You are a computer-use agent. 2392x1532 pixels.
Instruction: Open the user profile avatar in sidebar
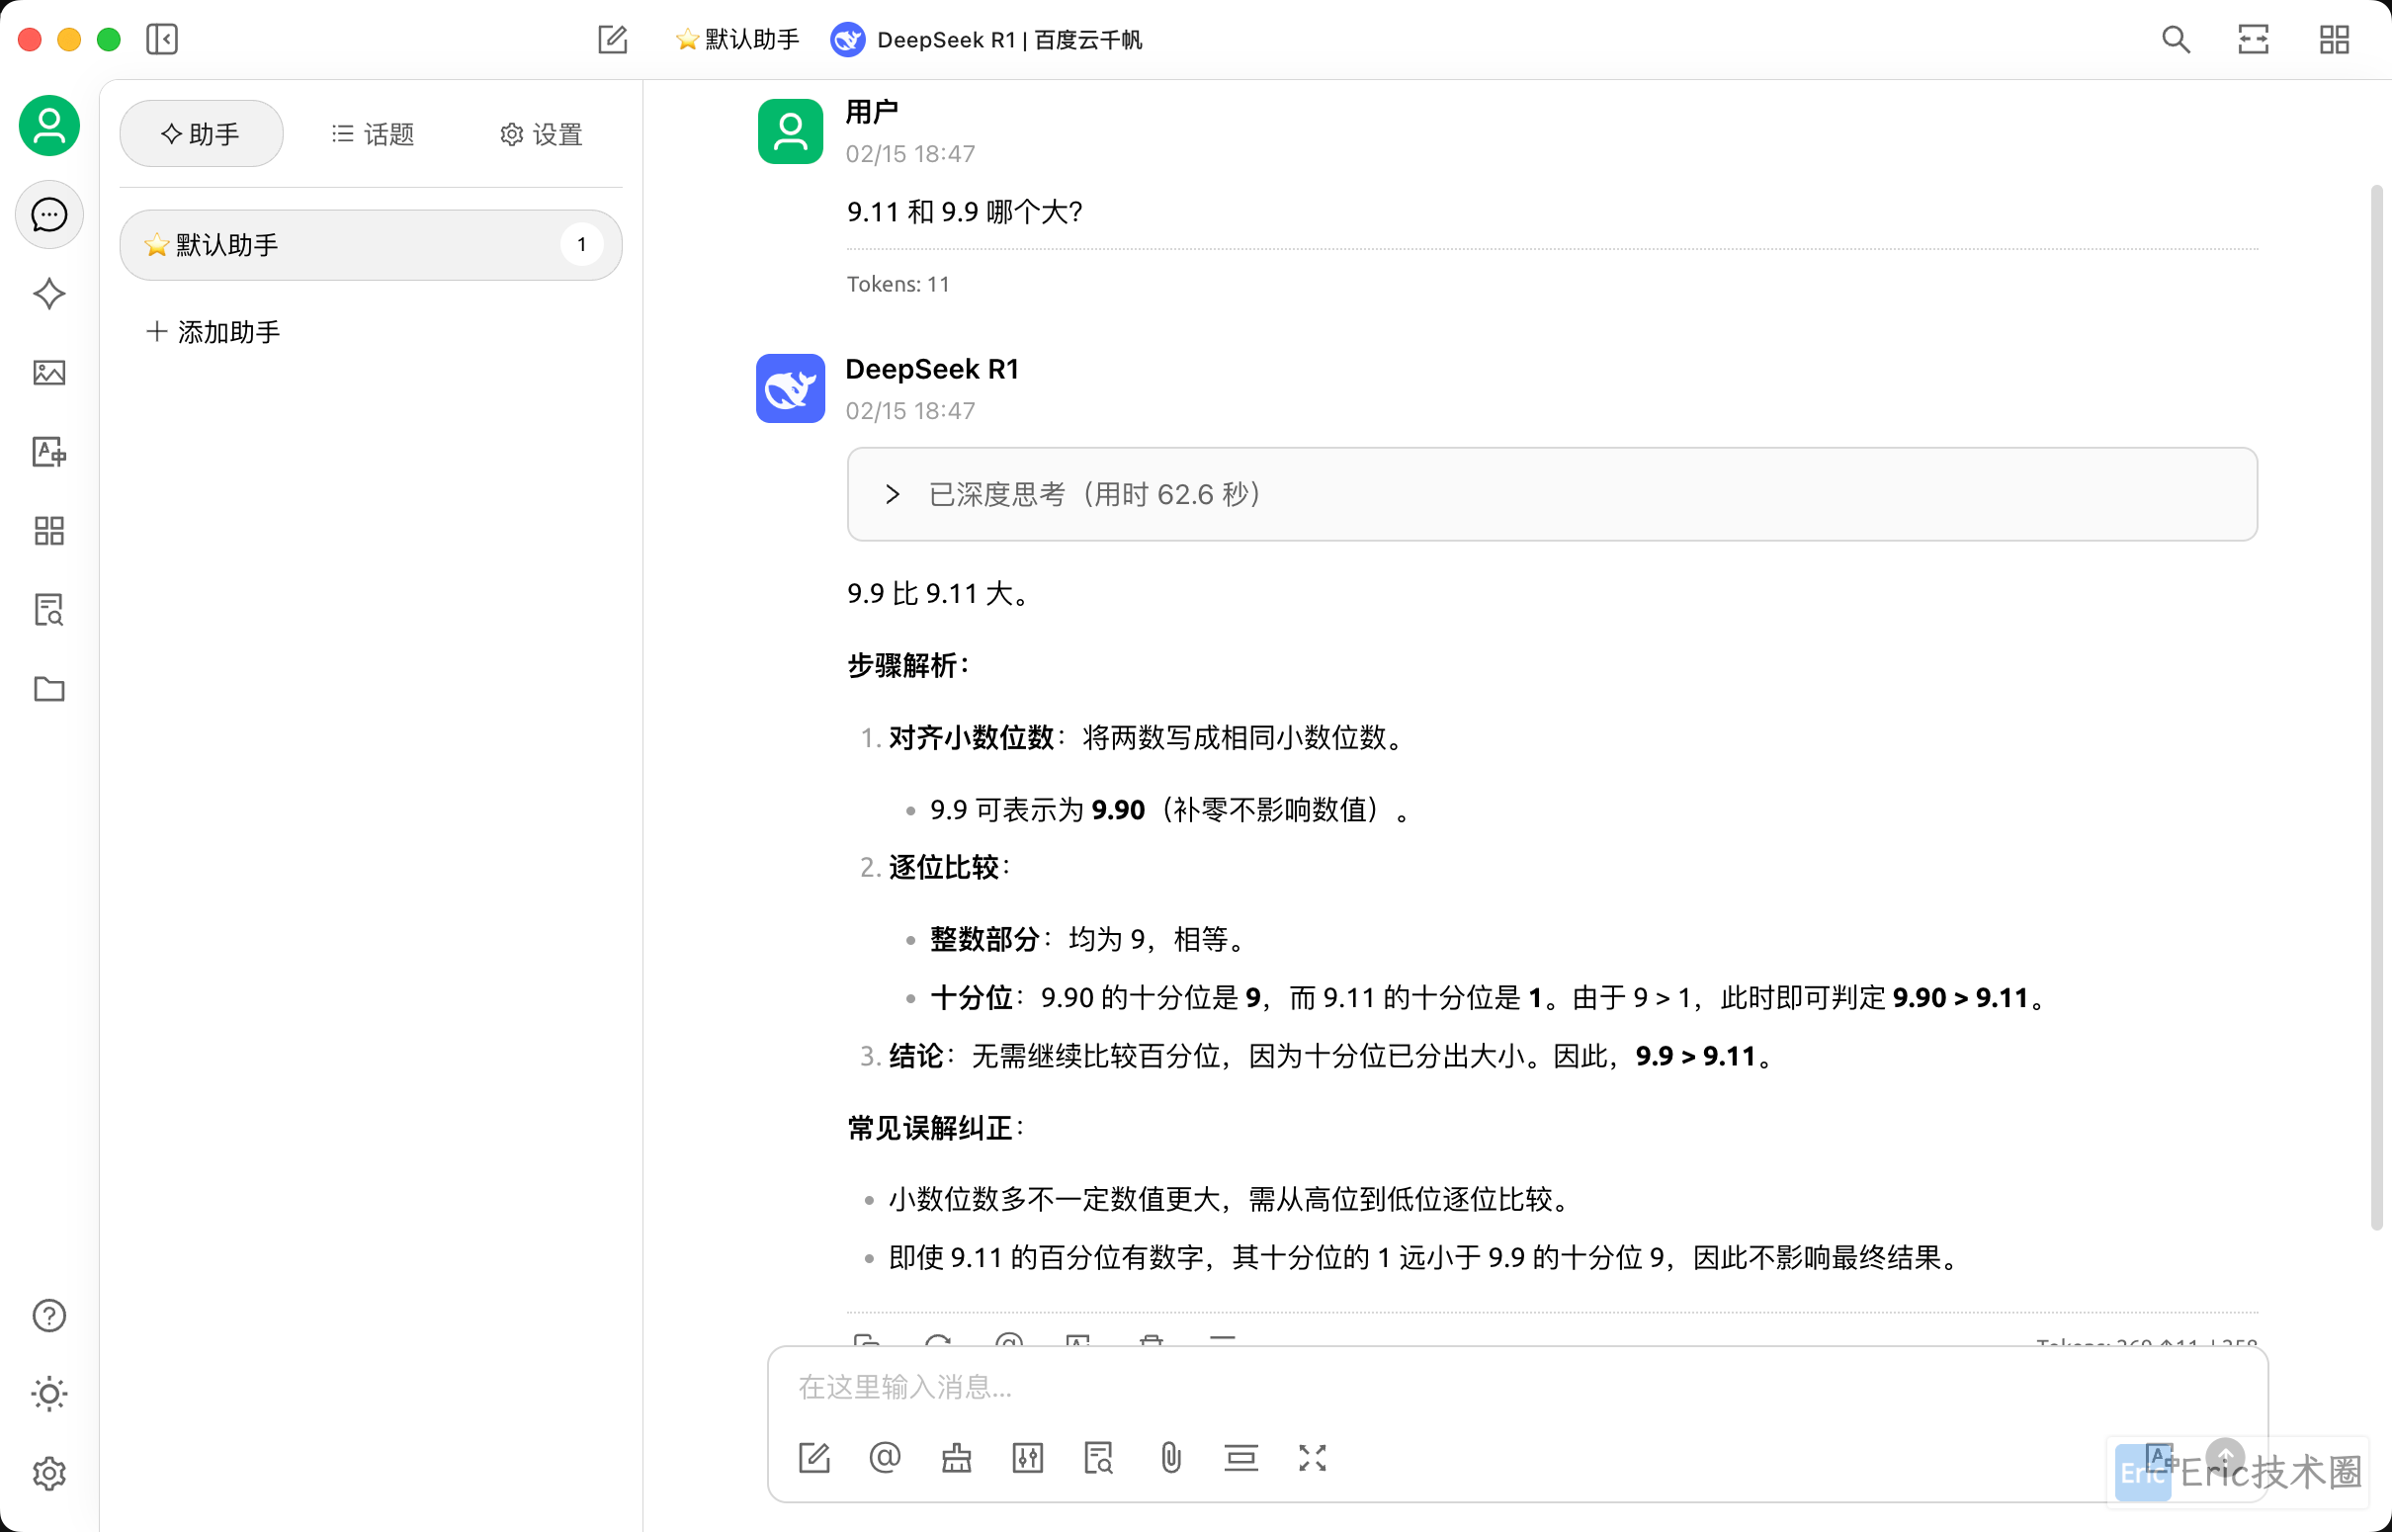coord(48,127)
